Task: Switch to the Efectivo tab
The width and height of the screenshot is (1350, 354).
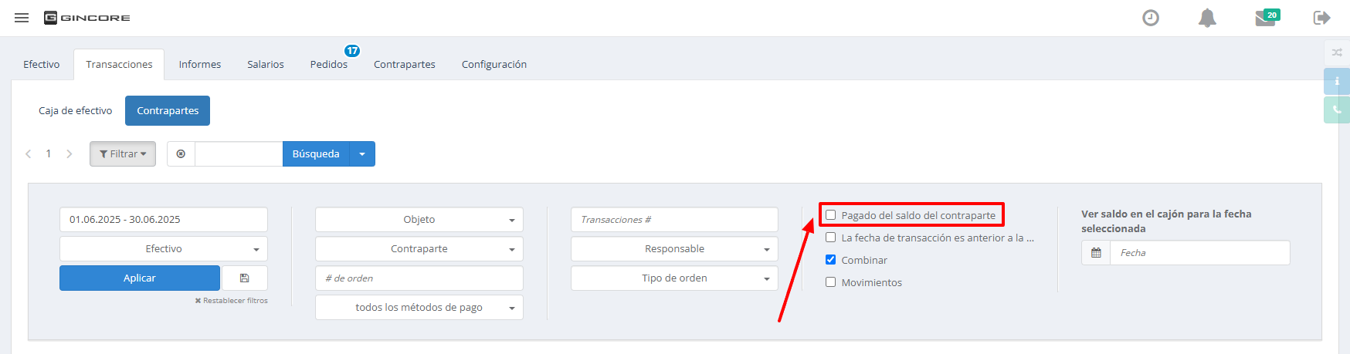Action: pyautogui.click(x=42, y=65)
